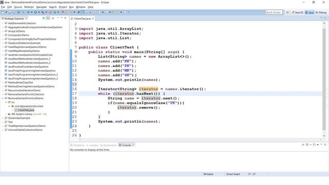Screen dimensions: 329x185
Task: Close the Console view tab
Action: (x=133, y=145)
